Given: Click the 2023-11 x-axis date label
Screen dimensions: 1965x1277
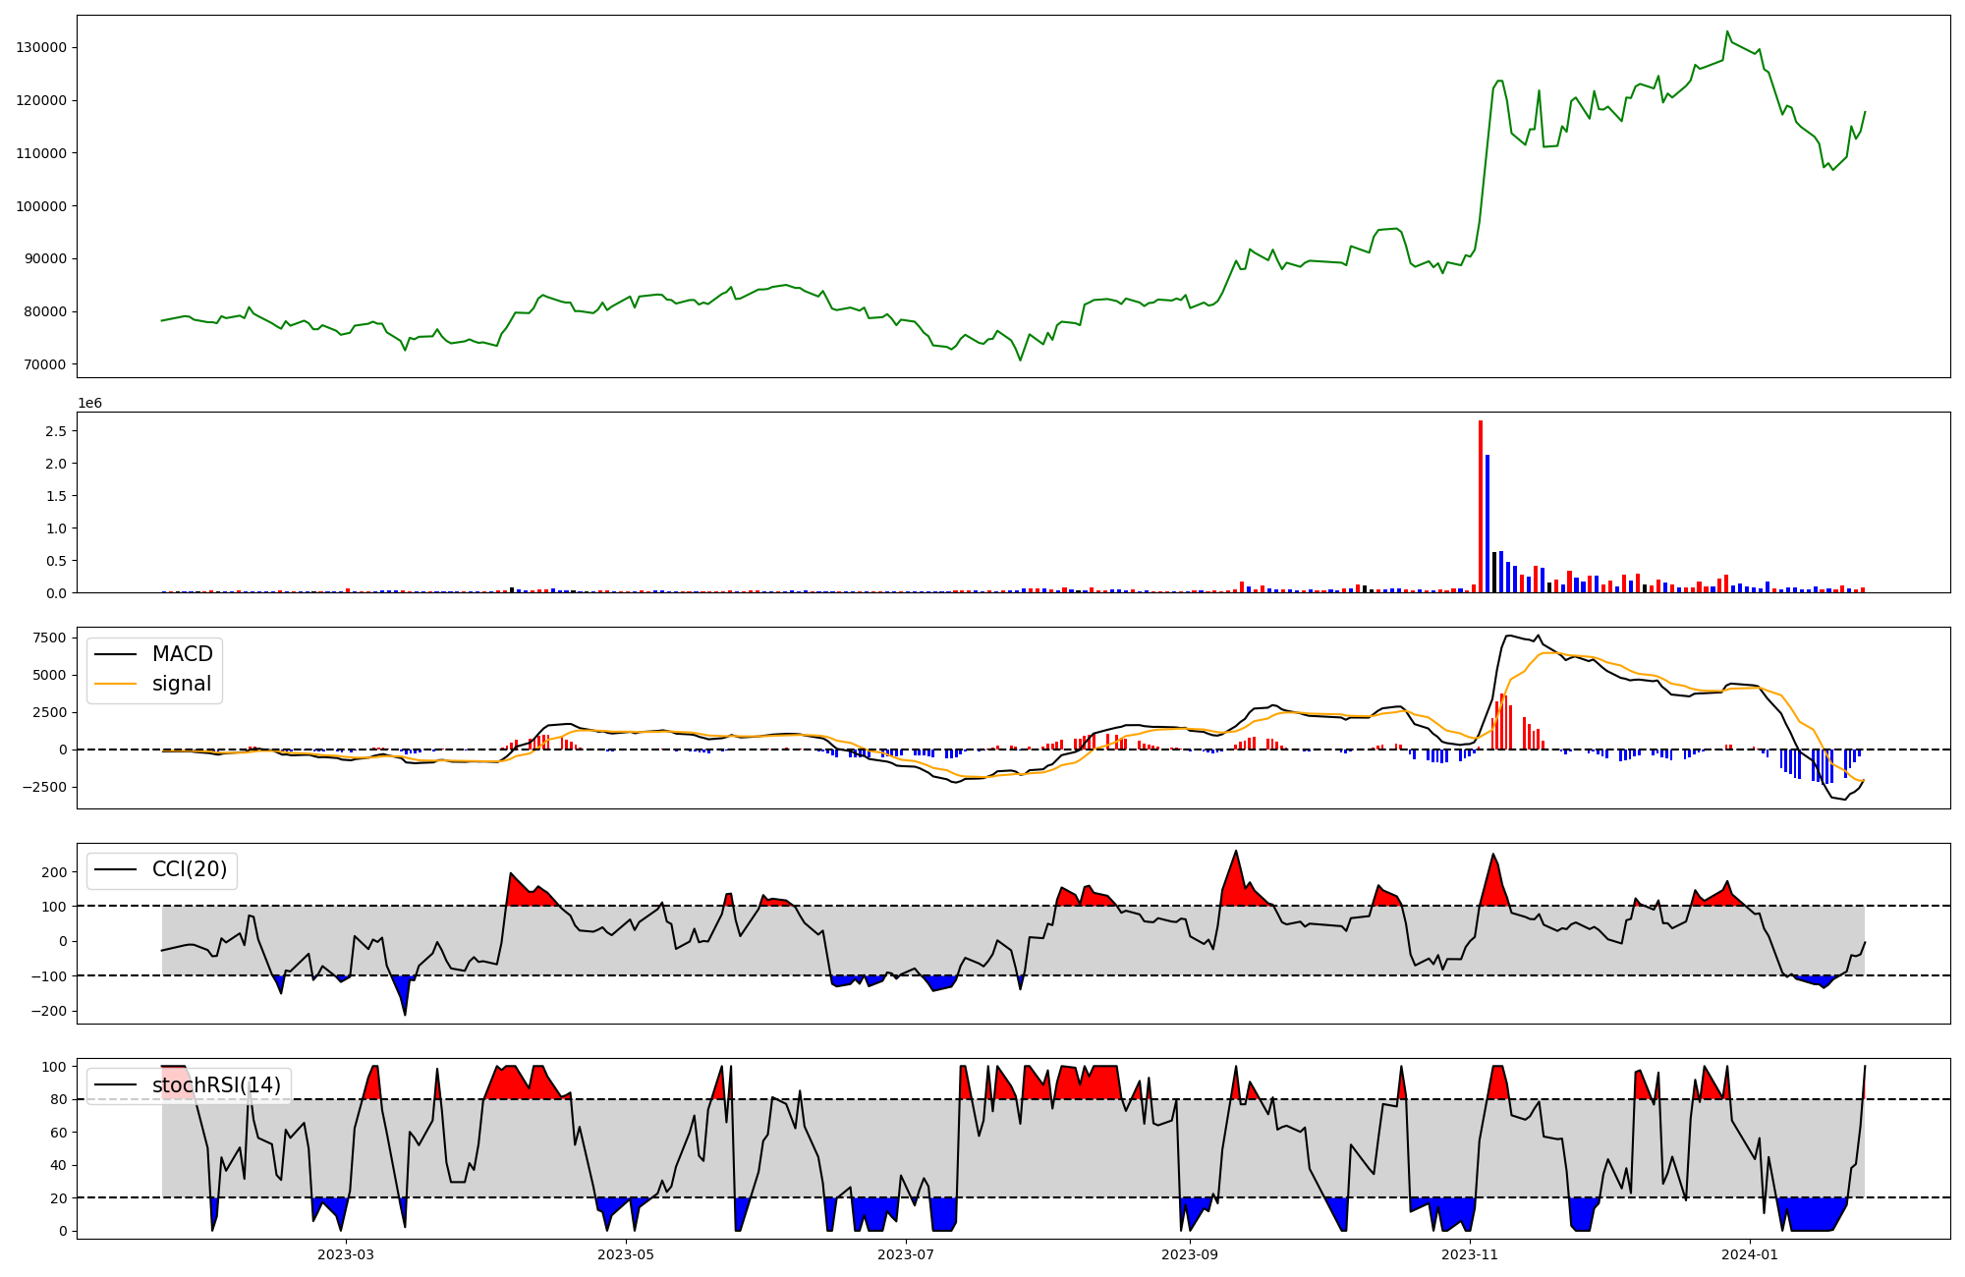Looking at the screenshot, I should click(x=1470, y=1254).
